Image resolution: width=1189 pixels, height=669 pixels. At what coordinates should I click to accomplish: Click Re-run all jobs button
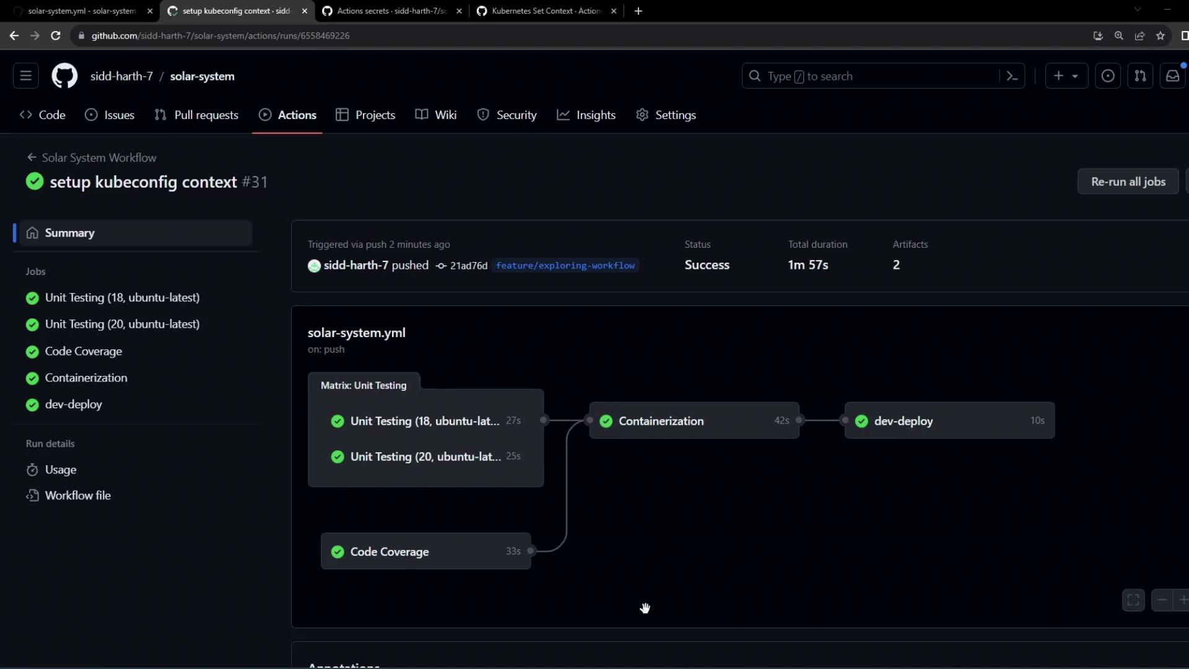pyautogui.click(x=1128, y=181)
